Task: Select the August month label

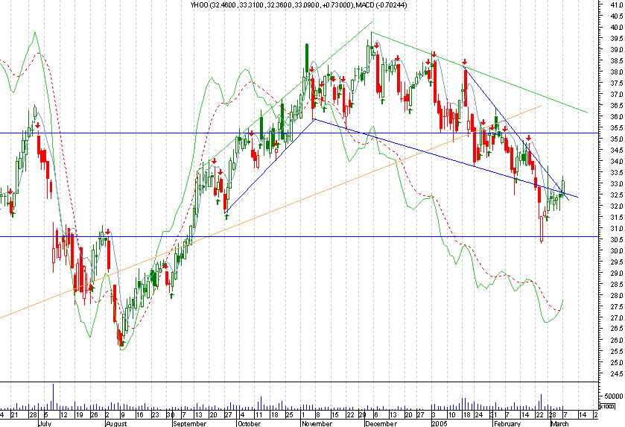Action: (116, 423)
